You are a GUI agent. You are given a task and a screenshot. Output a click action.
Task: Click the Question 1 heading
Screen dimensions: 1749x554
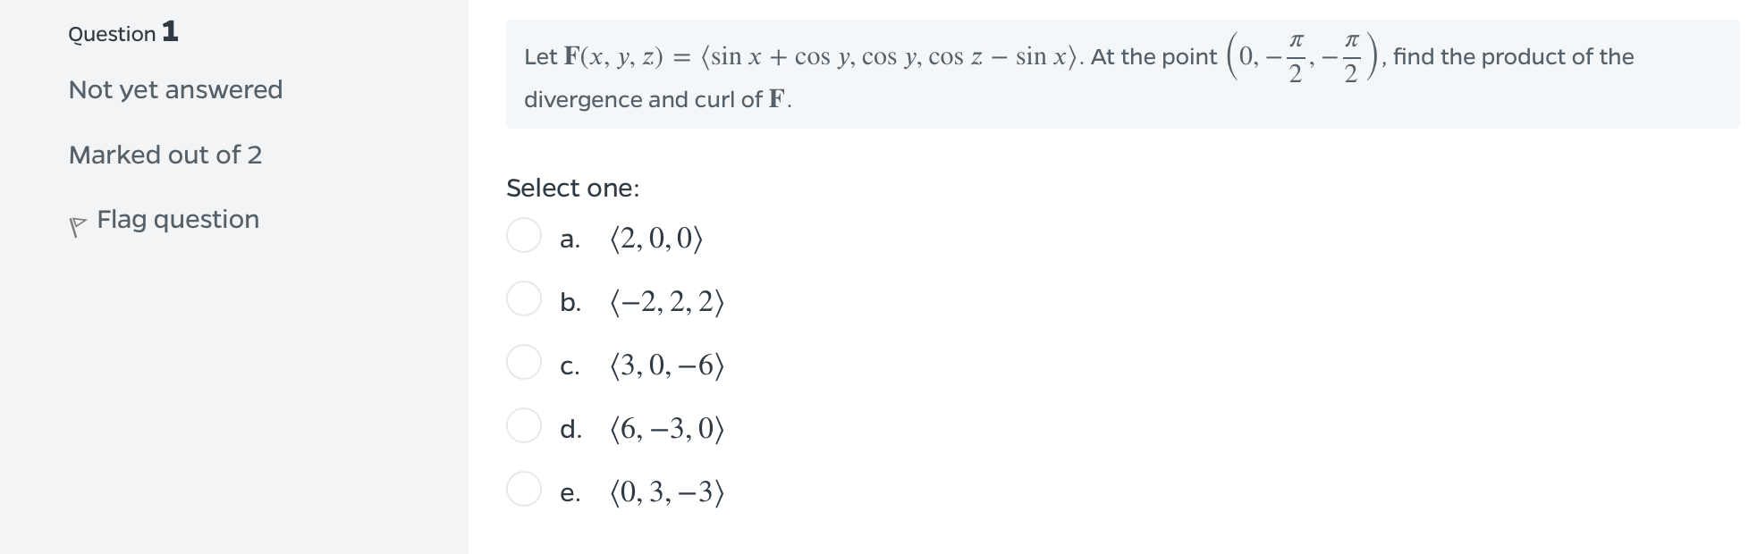[122, 32]
